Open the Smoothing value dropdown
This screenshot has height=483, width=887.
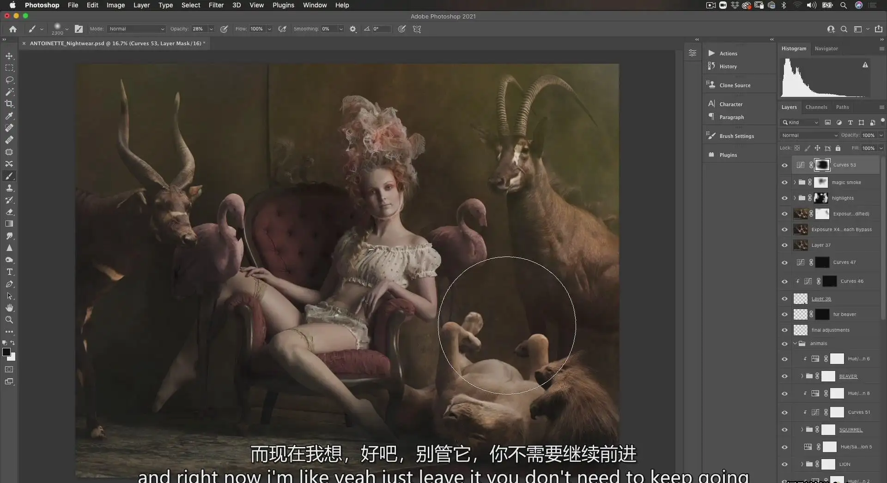point(341,29)
